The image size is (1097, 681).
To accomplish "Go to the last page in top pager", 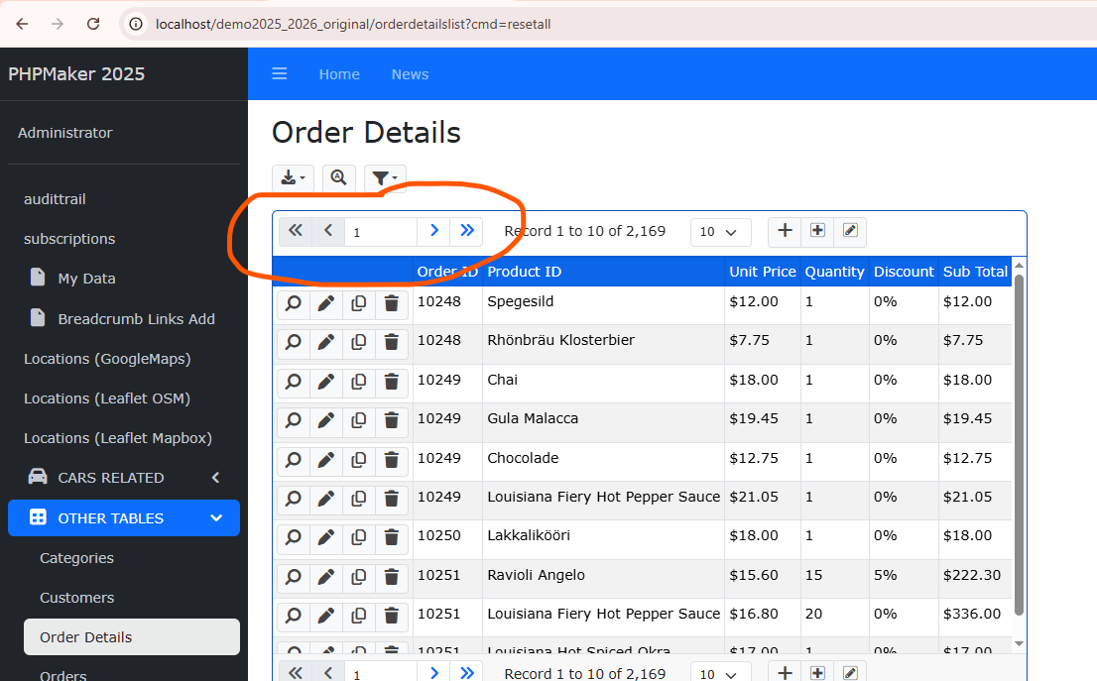I will (467, 231).
